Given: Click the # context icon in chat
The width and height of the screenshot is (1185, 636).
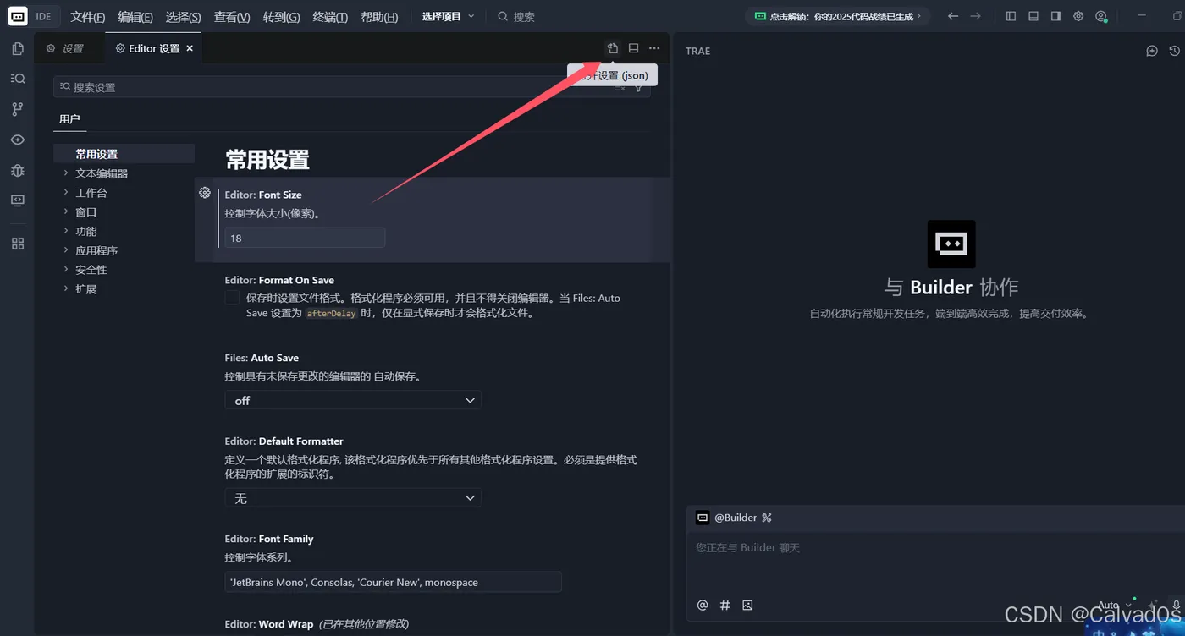Looking at the screenshot, I should tap(725, 605).
